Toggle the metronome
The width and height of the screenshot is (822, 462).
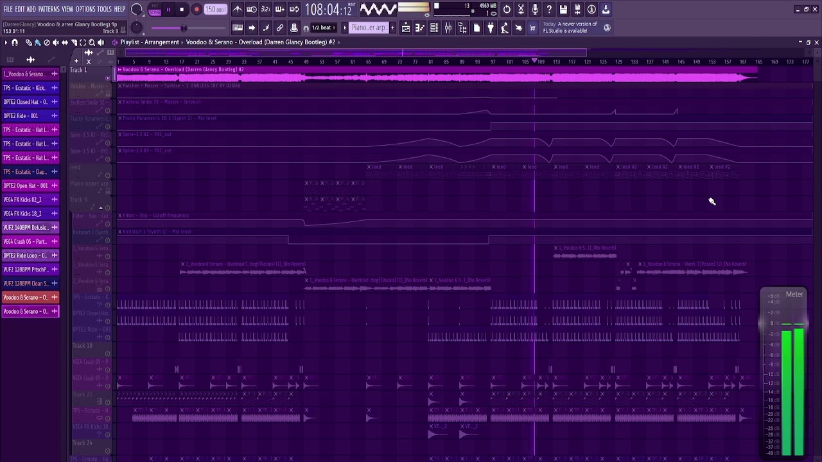pyautogui.click(x=238, y=10)
